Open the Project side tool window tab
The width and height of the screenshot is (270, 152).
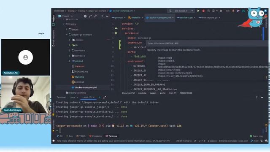point(54,20)
